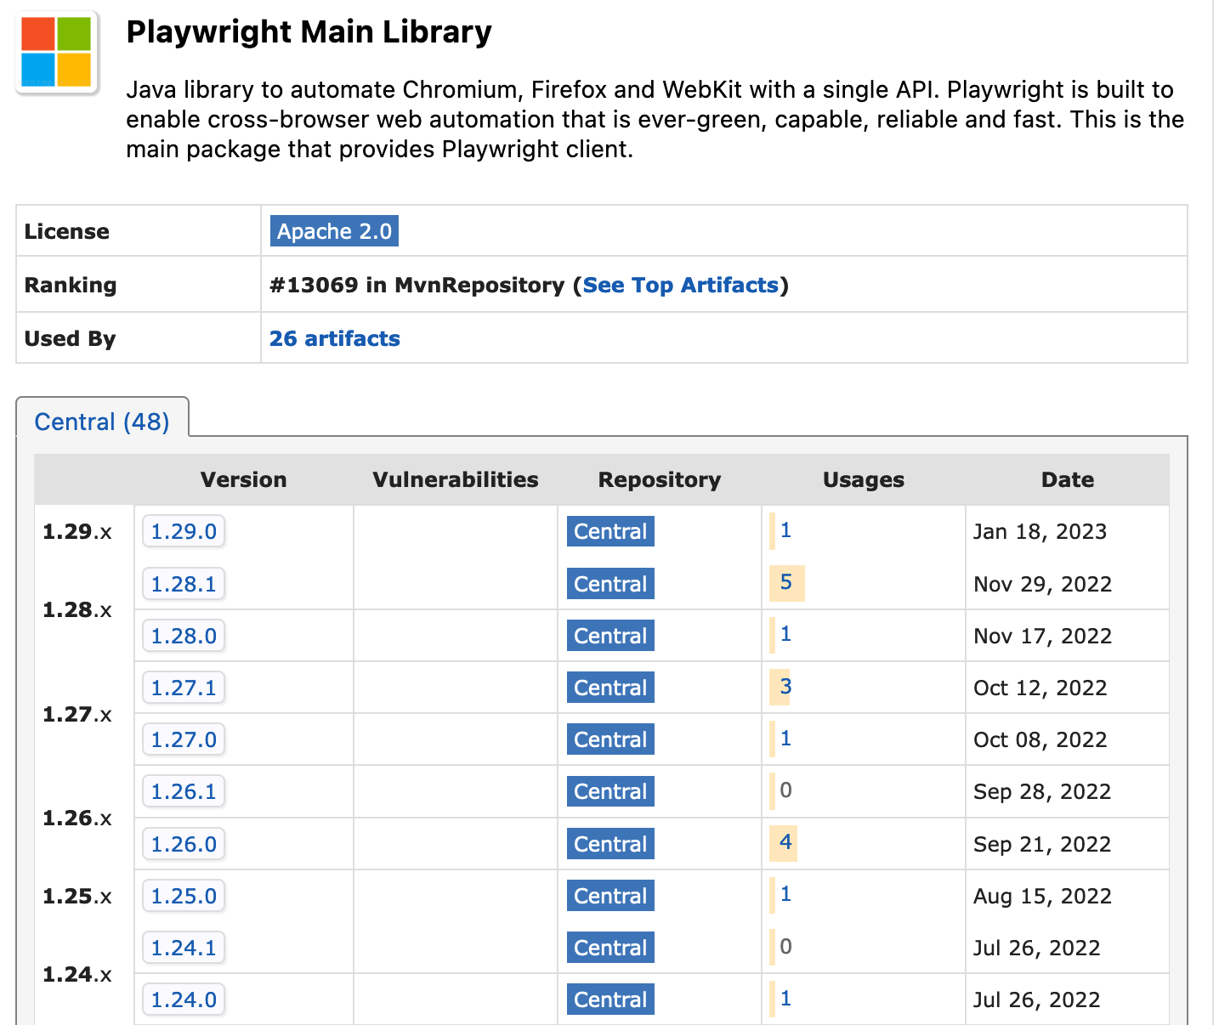This screenshot has width=1219, height=1025.
Task: Open version 1.26.1 page
Action: click(183, 791)
